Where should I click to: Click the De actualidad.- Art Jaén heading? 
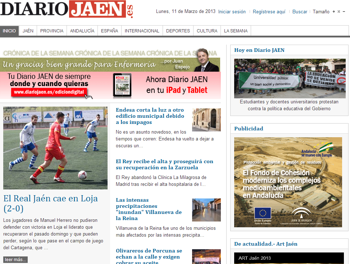[x=265, y=244]
